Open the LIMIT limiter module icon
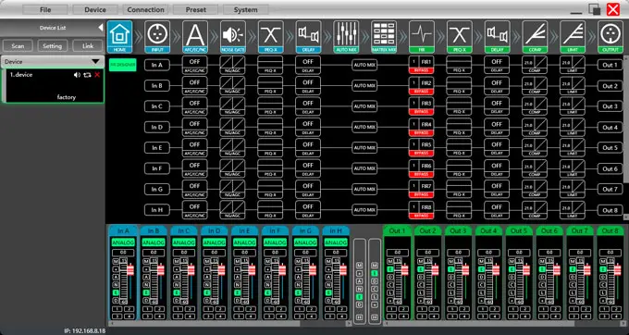Screen dimensions: 629x335 tap(573, 36)
